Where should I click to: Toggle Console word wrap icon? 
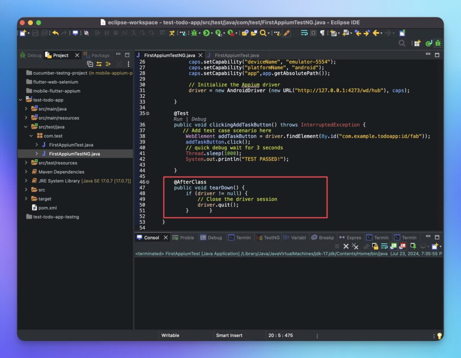[x=384, y=246]
